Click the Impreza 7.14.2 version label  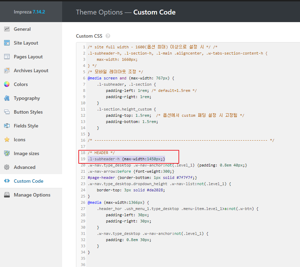click(x=29, y=12)
